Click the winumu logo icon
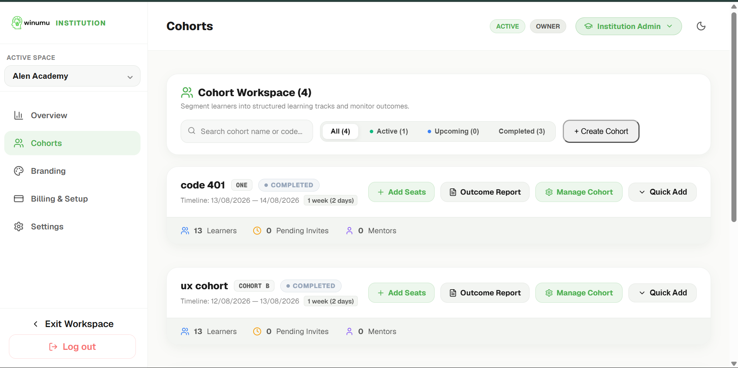Screen dimensions: 738x368 click(17, 23)
